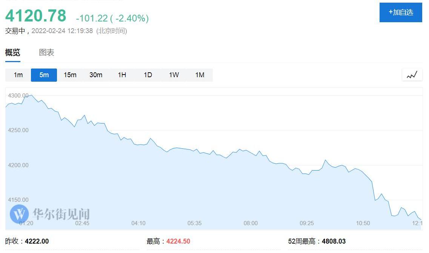Pick the 1W weekly interval
The width and height of the screenshot is (429, 253).
(174, 75)
